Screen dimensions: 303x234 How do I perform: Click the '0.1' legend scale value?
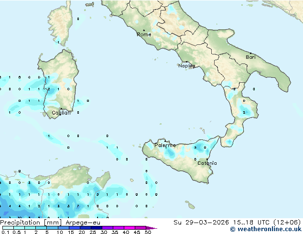pos(5,232)
